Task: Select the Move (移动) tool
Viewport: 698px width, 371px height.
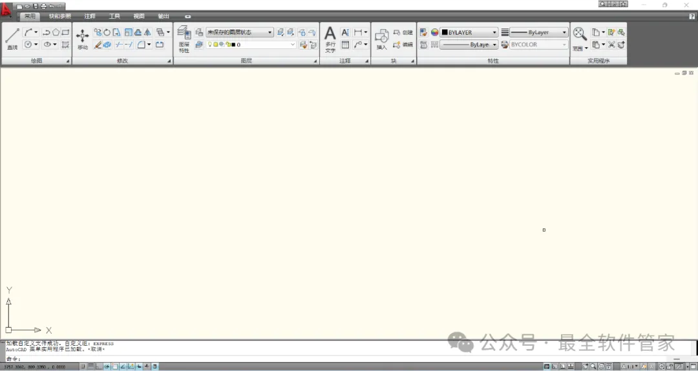Action: pos(82,39)
